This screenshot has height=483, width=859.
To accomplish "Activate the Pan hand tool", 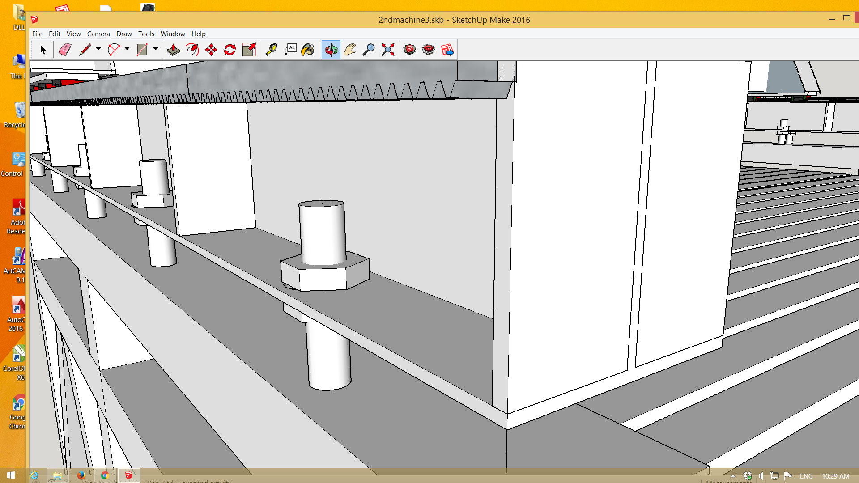I will pyautogui.click(x=350, y=50).
